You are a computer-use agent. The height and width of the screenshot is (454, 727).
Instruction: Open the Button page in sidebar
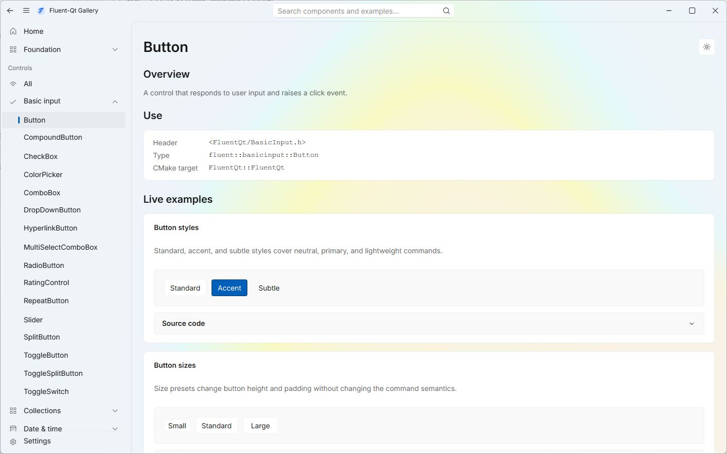coord(64,120)
